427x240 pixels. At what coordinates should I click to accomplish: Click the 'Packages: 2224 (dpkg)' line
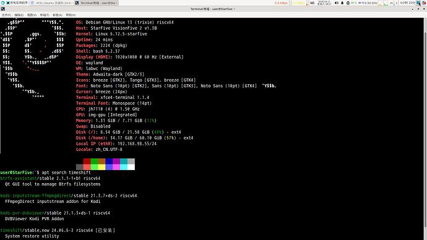101,45
